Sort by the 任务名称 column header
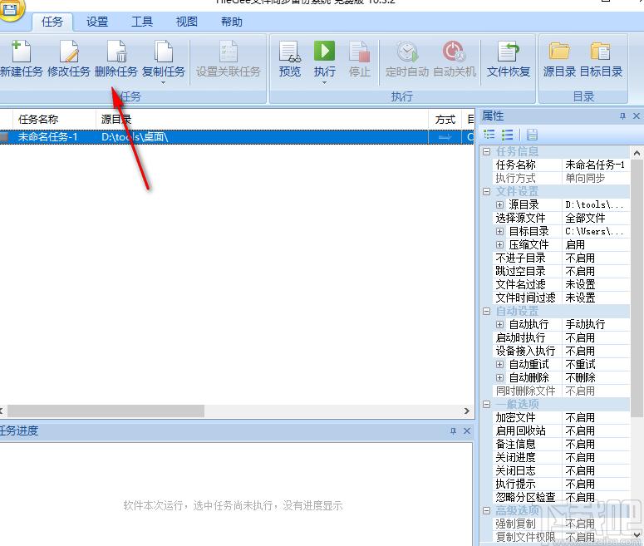Image resolution: width=644 pixels, height=546 pixels. coord(54,120)
